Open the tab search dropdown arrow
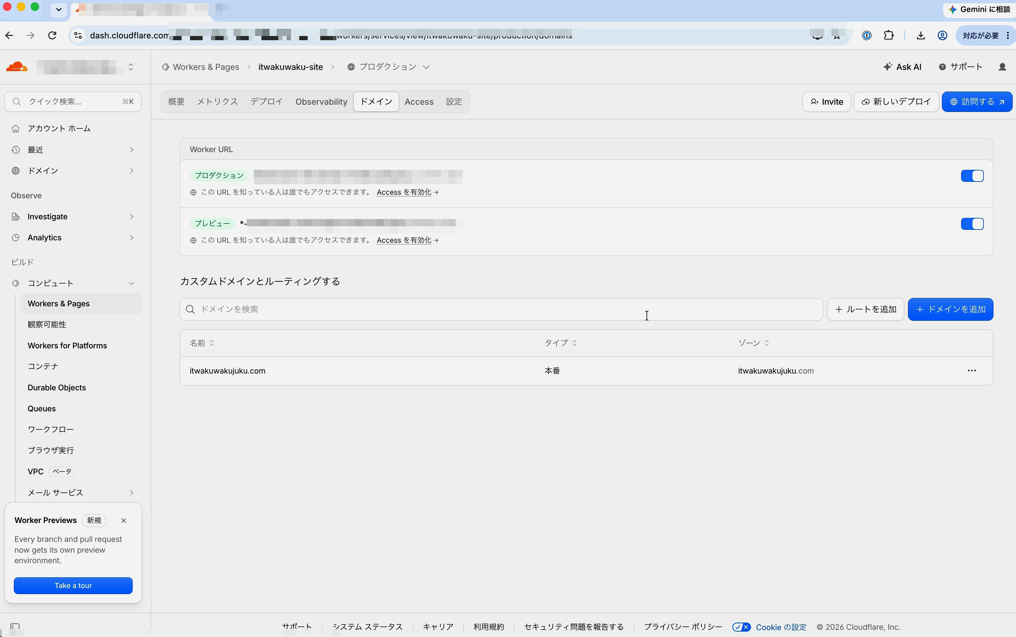Image resolution: width=1016 pixels, height=637 pixels. tap(59, 9)
